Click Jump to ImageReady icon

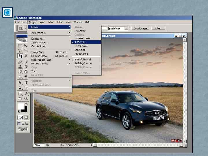pos(23,129)
